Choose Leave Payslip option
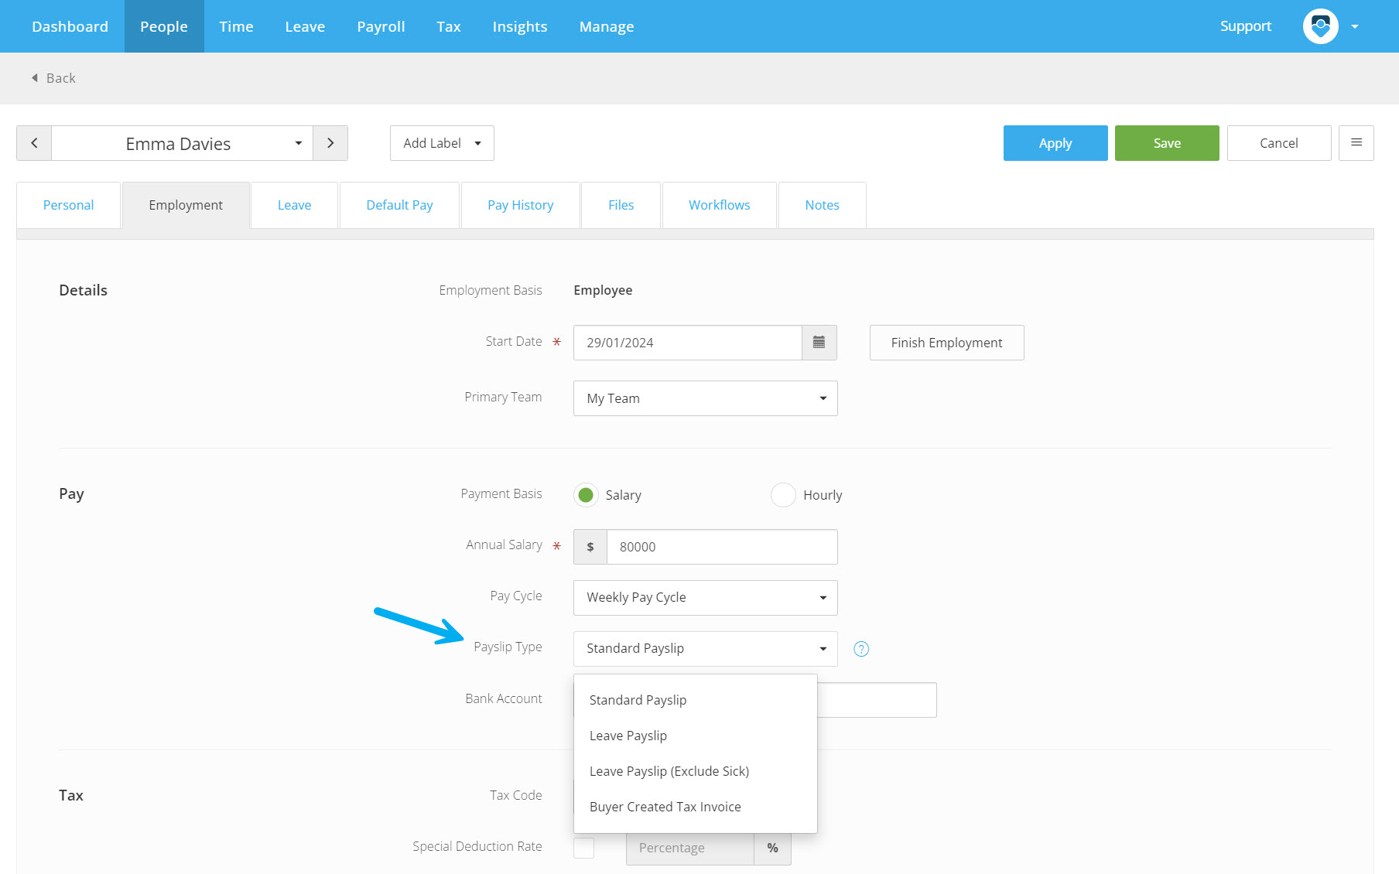 click(695, 736)
